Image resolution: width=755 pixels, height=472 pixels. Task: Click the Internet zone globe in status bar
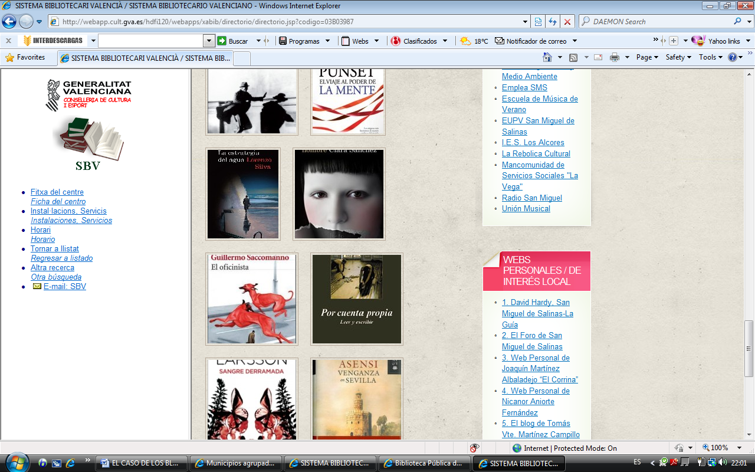517,448
